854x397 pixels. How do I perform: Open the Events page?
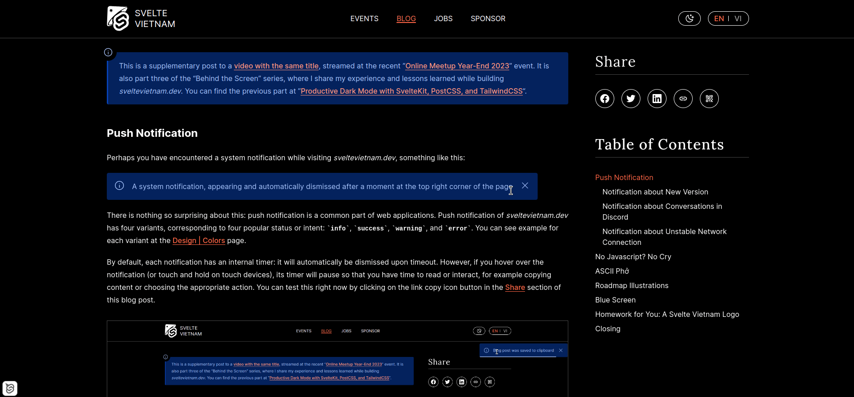[x=364, y=18]
